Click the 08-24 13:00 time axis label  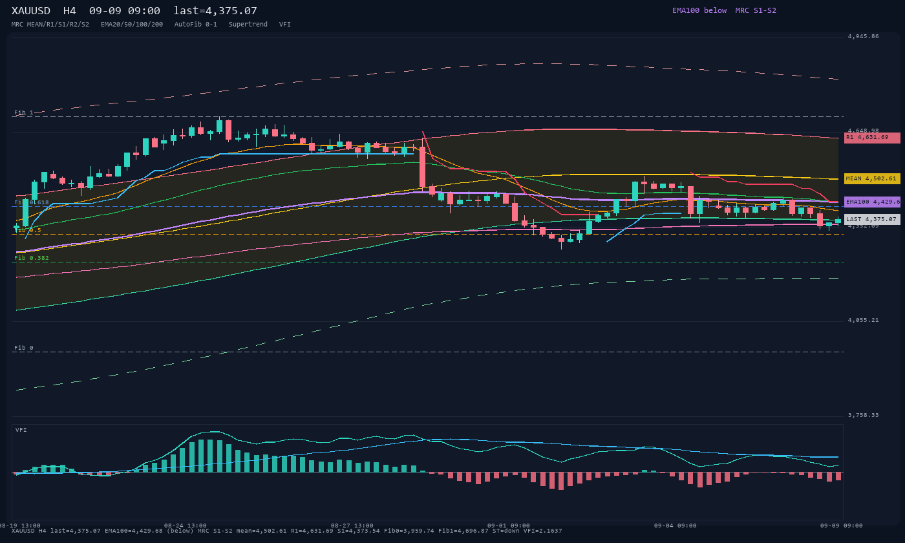tap(186, 526)
